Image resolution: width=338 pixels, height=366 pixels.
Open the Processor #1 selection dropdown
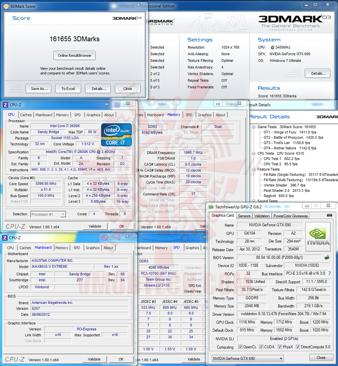[x=48, y=214]
